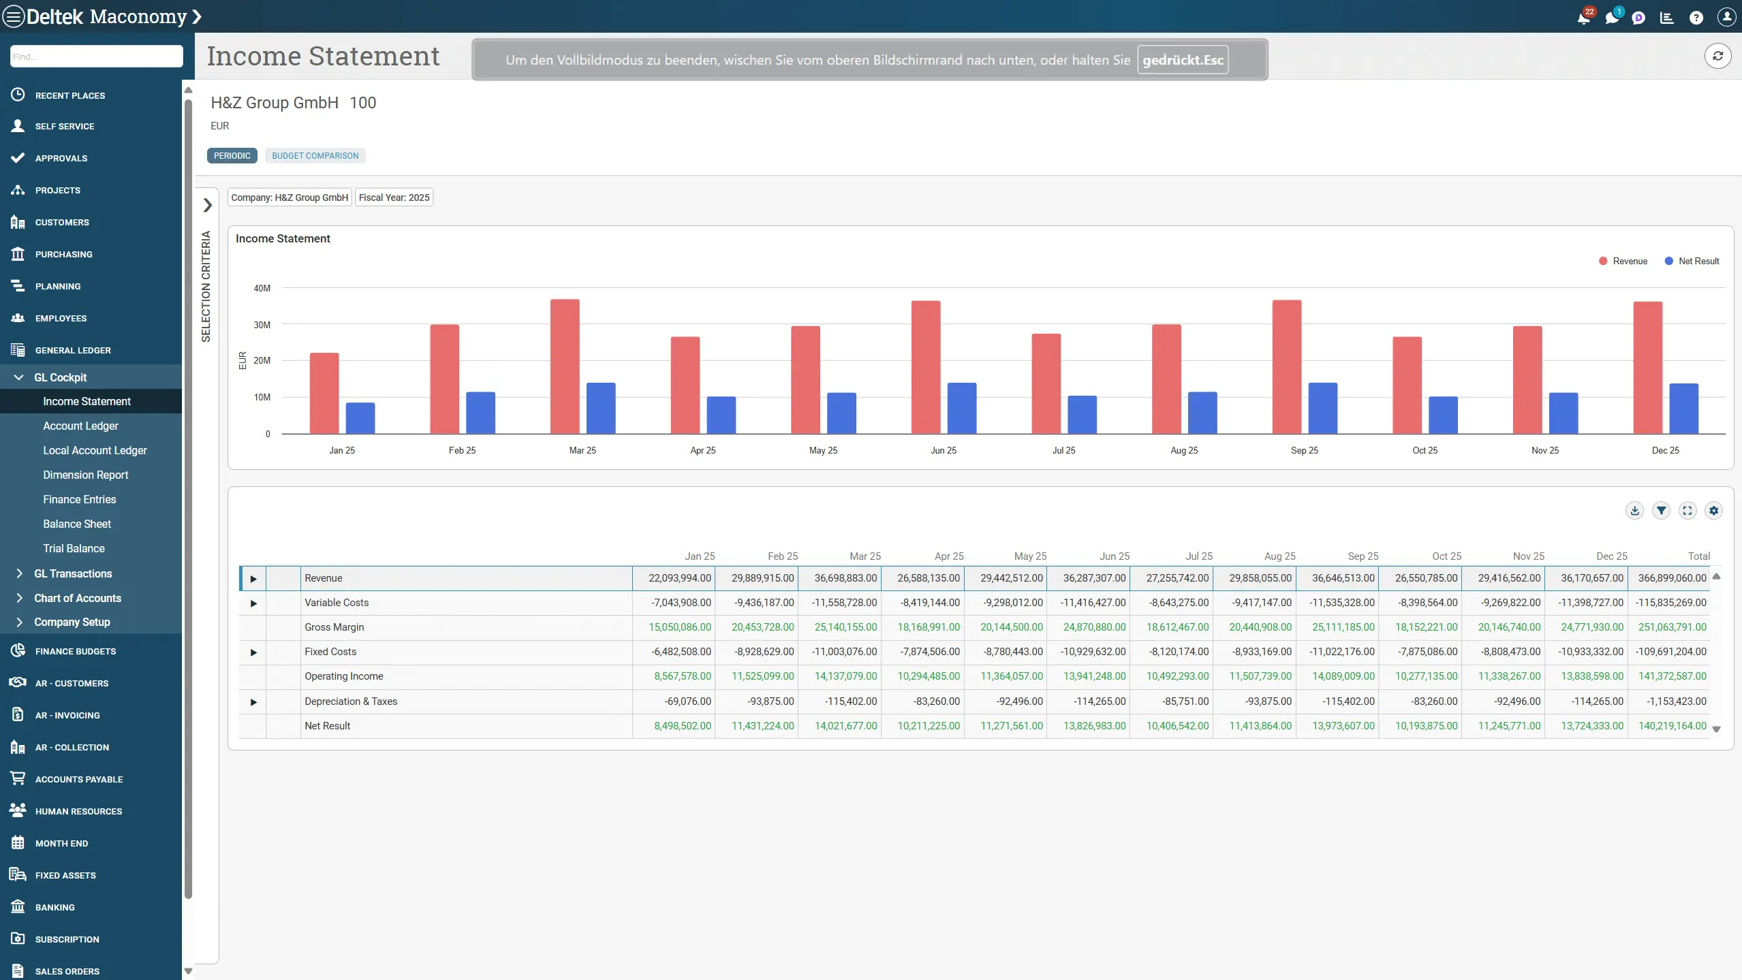The image size is (1742, 980).
Task: Switch to the Budget Comparison tab
Action: [315, 156]
